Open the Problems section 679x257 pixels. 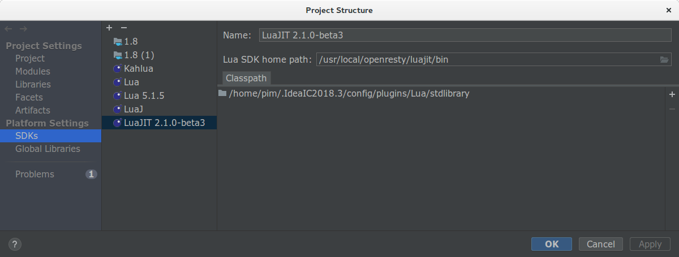pos(35,174)
